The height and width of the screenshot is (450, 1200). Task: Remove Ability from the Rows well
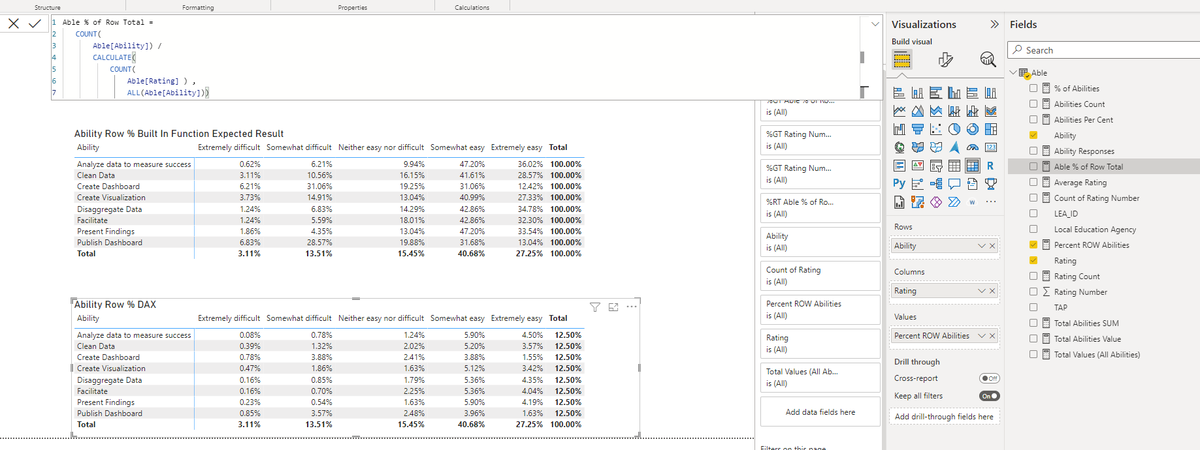click(x=992, y=246)
